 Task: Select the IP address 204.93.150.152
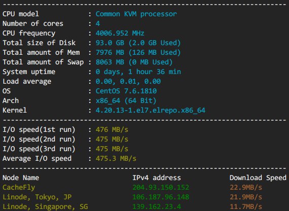(161, 187)
